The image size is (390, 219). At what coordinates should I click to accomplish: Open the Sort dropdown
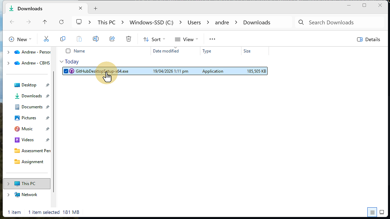click(x=154, y=39)
